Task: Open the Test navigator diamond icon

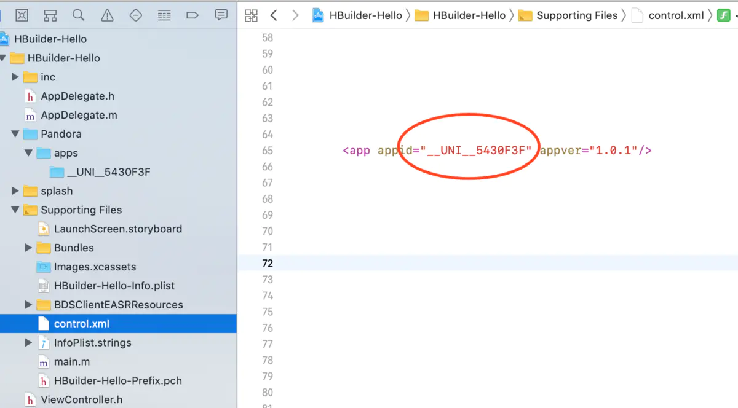Action: click(x=136, y=15)
